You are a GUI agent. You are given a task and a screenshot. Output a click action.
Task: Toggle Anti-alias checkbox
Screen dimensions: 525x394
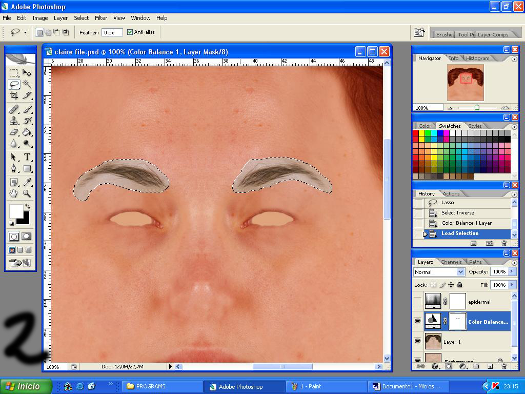[130, 32]
